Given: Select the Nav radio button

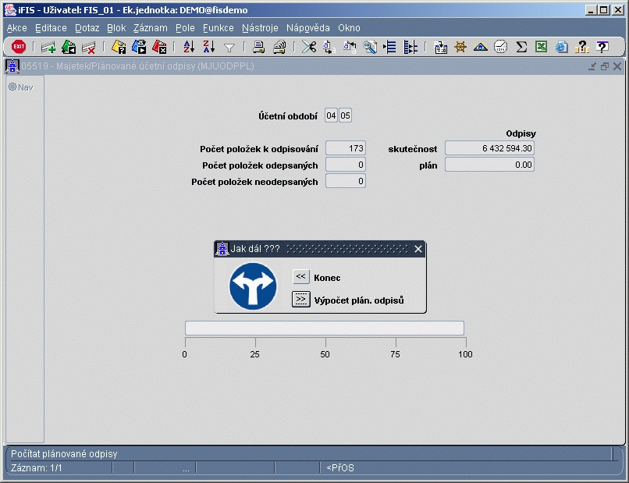Looking at the screenshot, I should 12,87.
